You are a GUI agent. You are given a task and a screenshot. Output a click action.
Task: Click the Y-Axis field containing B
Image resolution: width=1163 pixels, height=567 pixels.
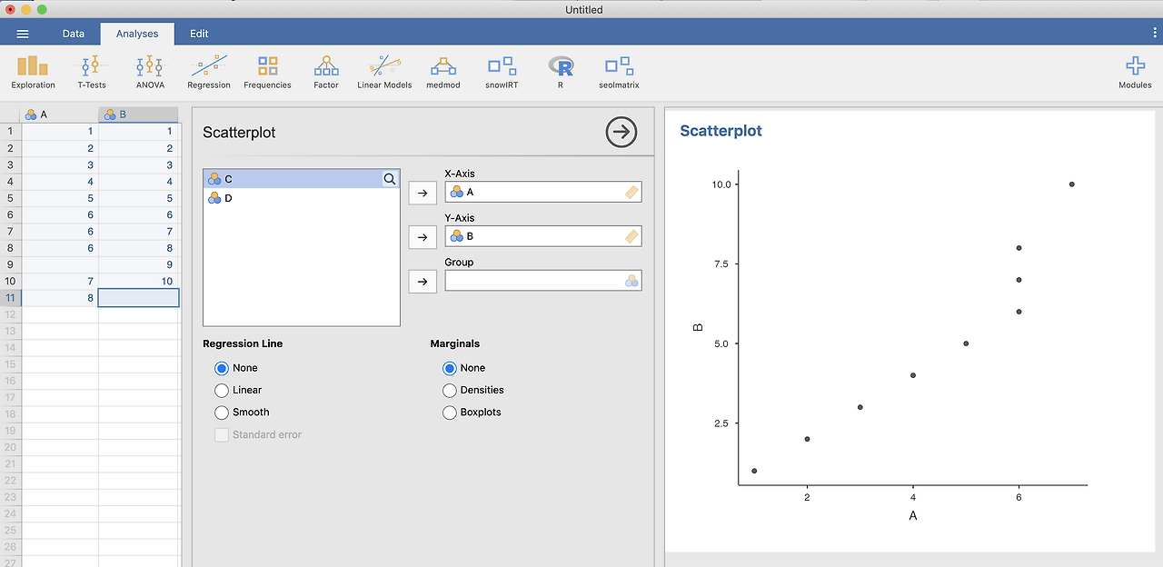pos(543,236)
